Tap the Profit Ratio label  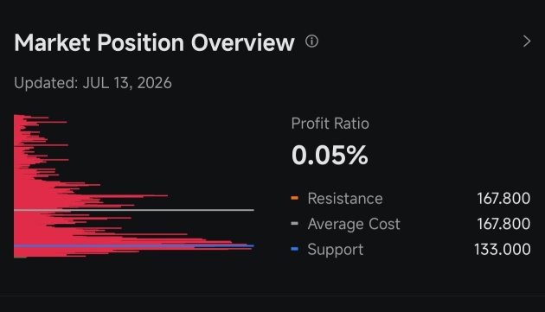click(330, 124)
